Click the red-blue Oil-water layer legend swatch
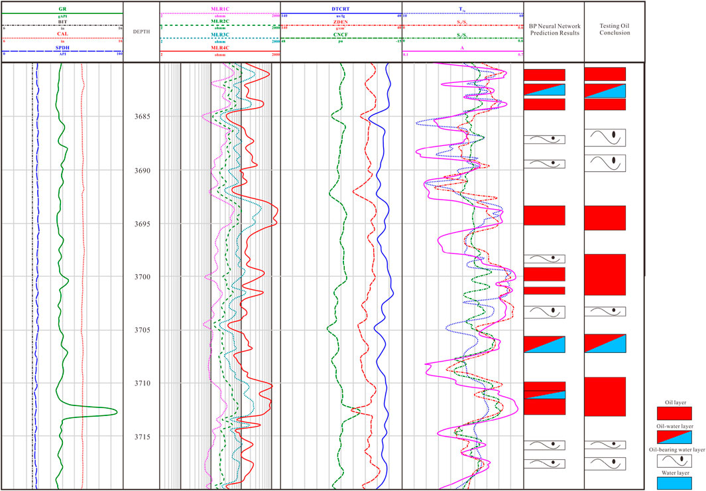 point(674,437)
